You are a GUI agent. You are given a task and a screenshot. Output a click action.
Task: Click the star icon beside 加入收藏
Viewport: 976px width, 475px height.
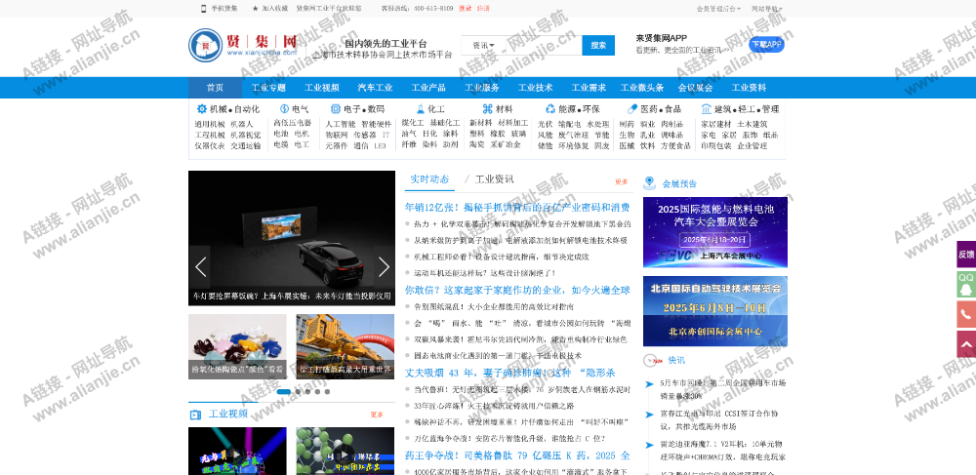[255, 8]
